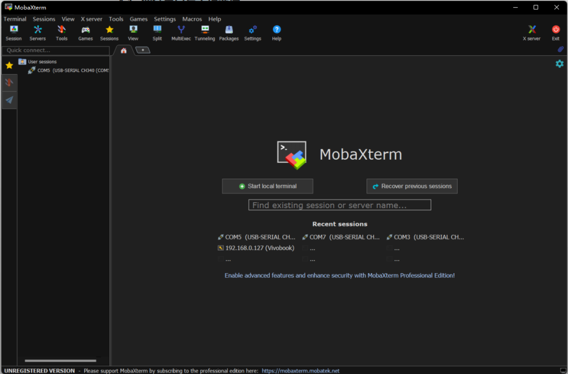
Task: Open recent session COM3 (USB-SERIAL CH...)
Action: point(425,237)
